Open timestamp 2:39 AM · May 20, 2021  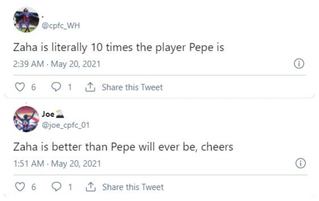pyautogui.click(x=57, y=64)
